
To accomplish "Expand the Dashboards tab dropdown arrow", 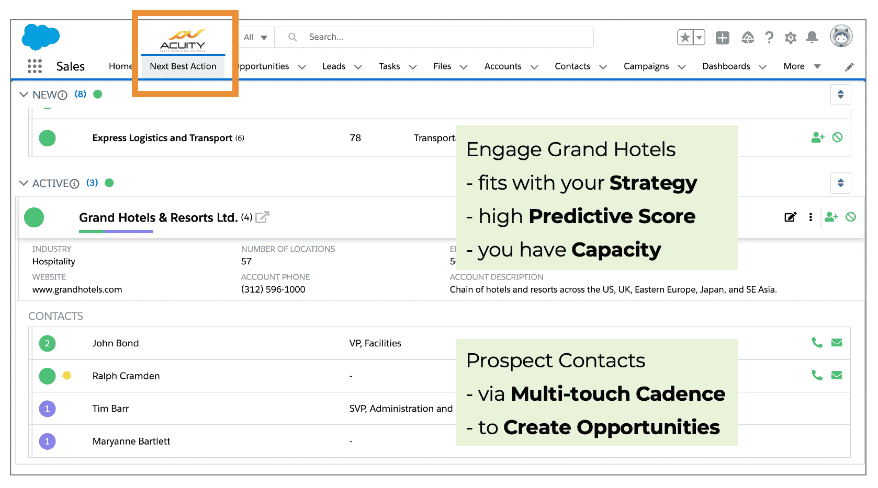I will pyautogui.click(x=762, y=67).
